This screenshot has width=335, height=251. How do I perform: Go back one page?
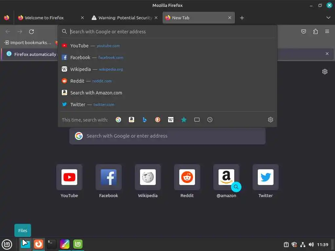[x=8, y=32]
